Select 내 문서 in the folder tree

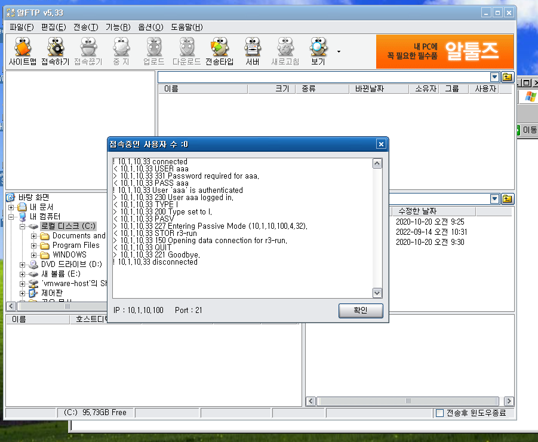(41, 207)
